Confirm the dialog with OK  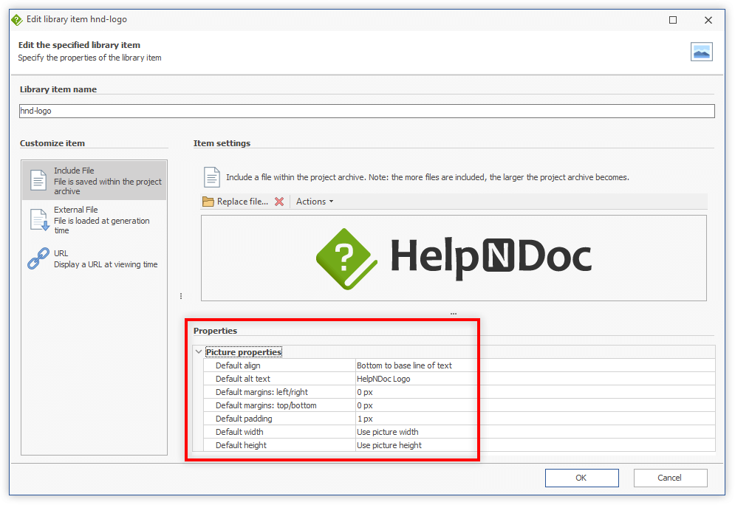tap(581, 478)
